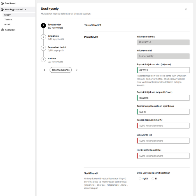The image size is (196, 196).
Task: Open the Arkisto sidebar item
Action: (x=8, y=24)
